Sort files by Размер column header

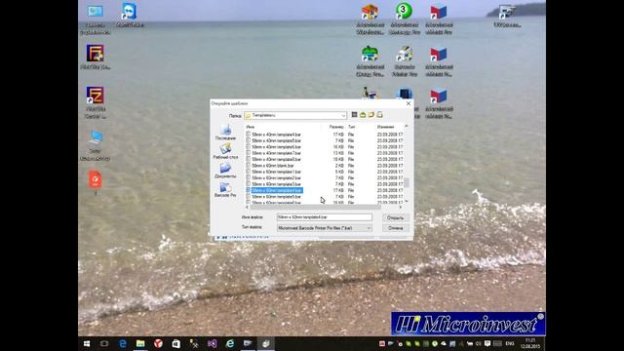tap(336, 127)
